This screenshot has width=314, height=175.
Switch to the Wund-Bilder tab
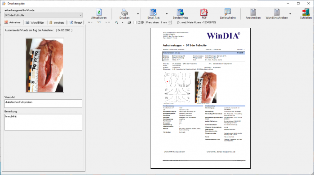35,22
